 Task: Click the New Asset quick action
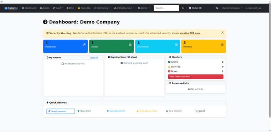(84, 111)
